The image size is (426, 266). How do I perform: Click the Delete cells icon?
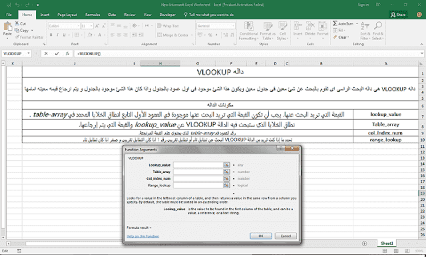[310, 26]
